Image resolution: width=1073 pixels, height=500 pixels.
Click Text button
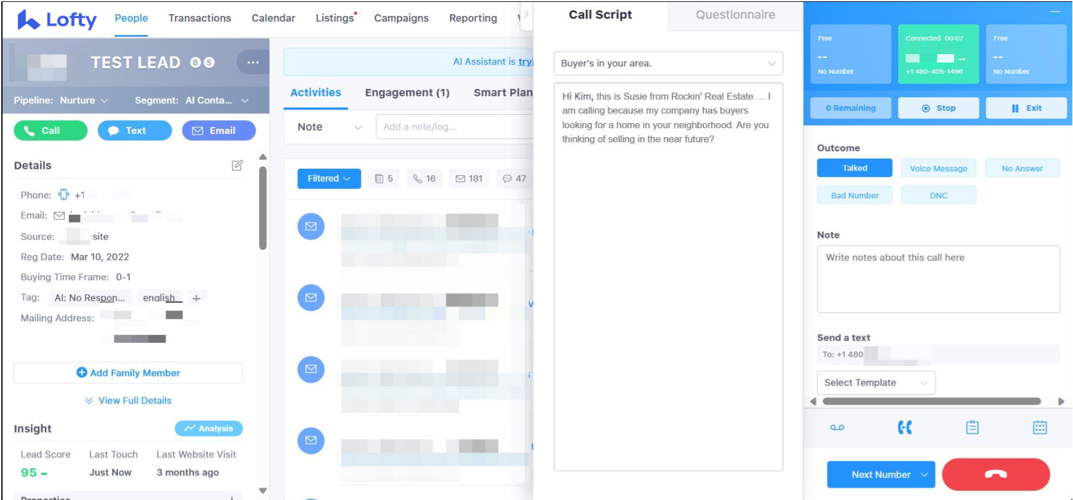(135, 131)
